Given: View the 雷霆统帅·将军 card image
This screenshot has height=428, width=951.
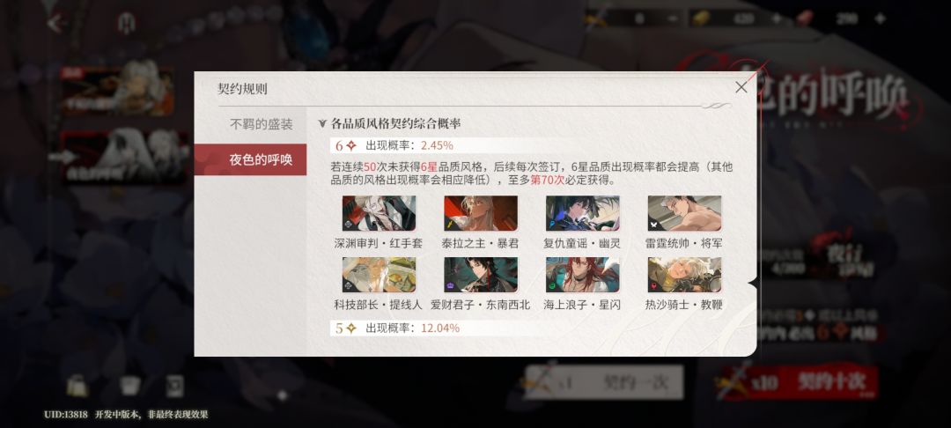Looking at the screenshot, I should (x=684, y=213).
